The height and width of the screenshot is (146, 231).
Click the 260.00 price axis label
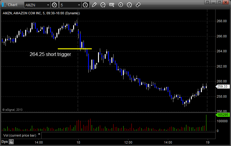[x=222, y=81]
